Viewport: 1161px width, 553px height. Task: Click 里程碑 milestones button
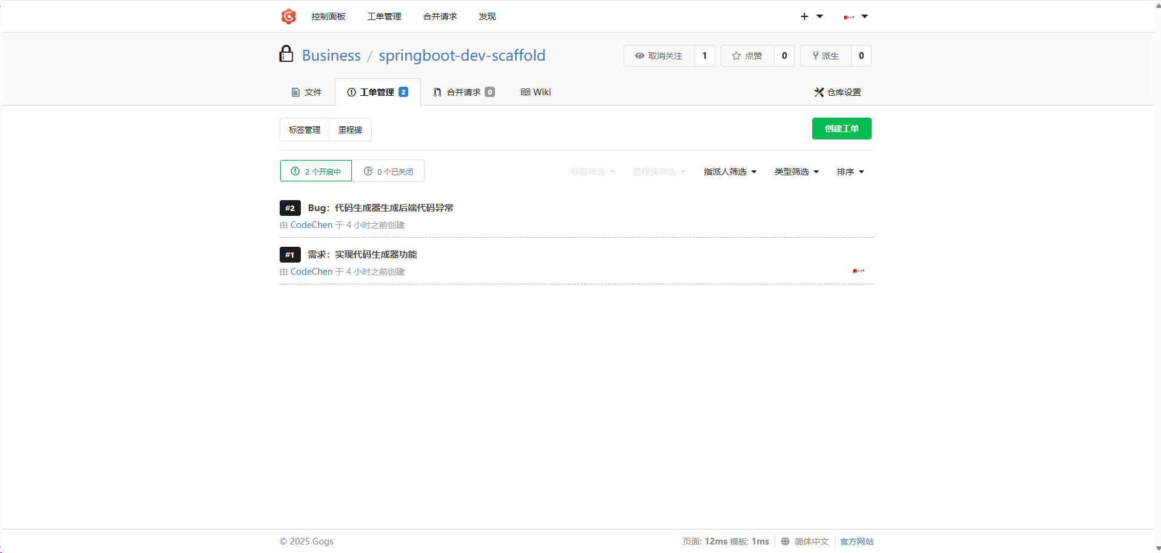pos(350,130)
